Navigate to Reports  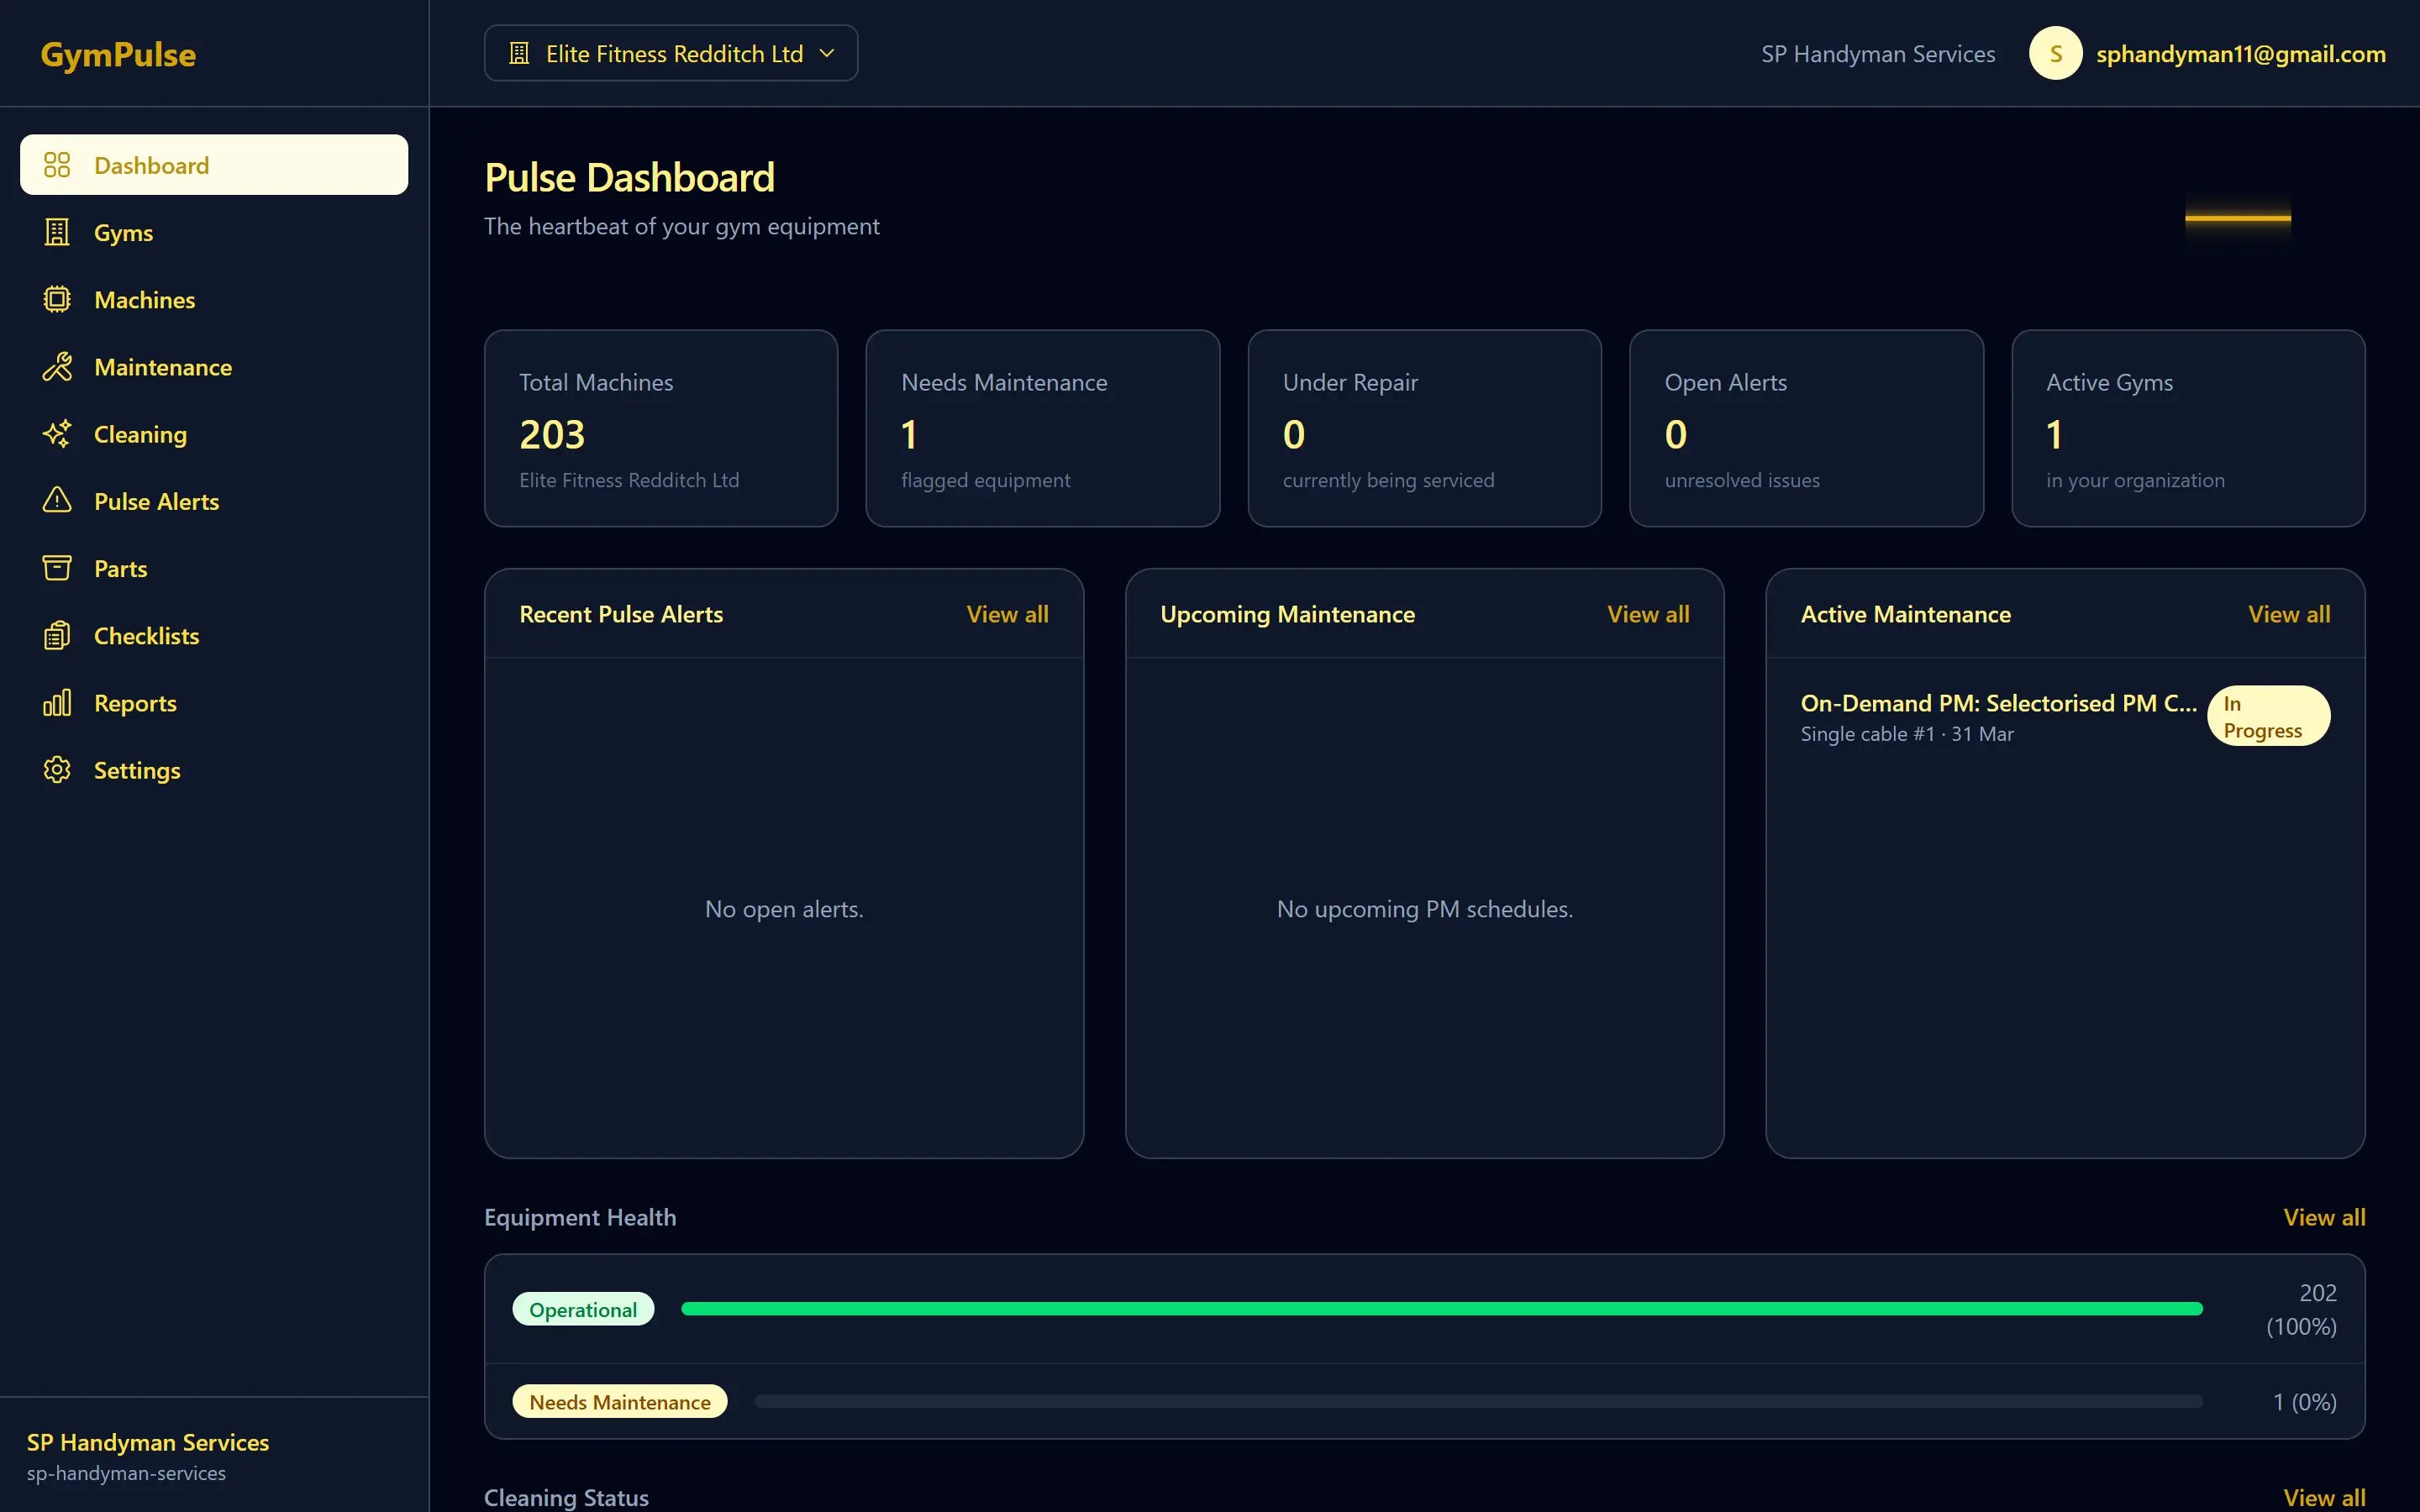214,703
